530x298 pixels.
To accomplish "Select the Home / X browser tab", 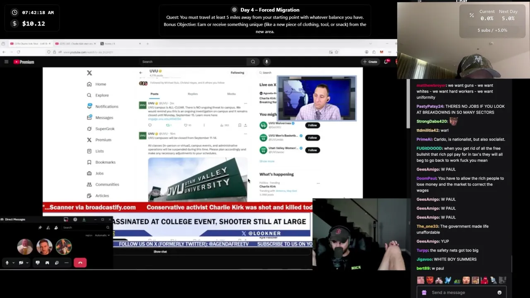I will (x=120, y=43).
